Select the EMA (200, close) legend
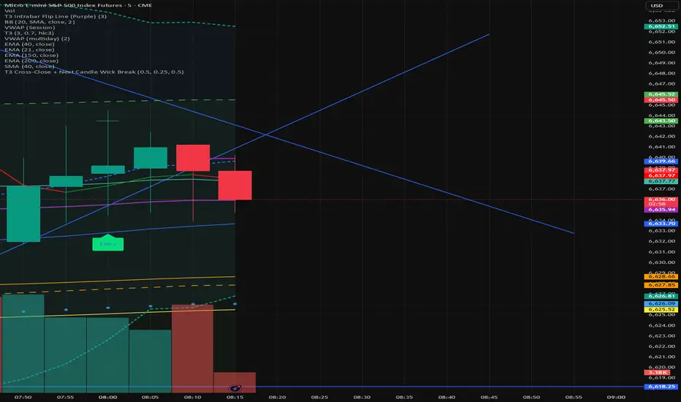Viewport: 681px width, 402px height. click(x=31, y=61)
